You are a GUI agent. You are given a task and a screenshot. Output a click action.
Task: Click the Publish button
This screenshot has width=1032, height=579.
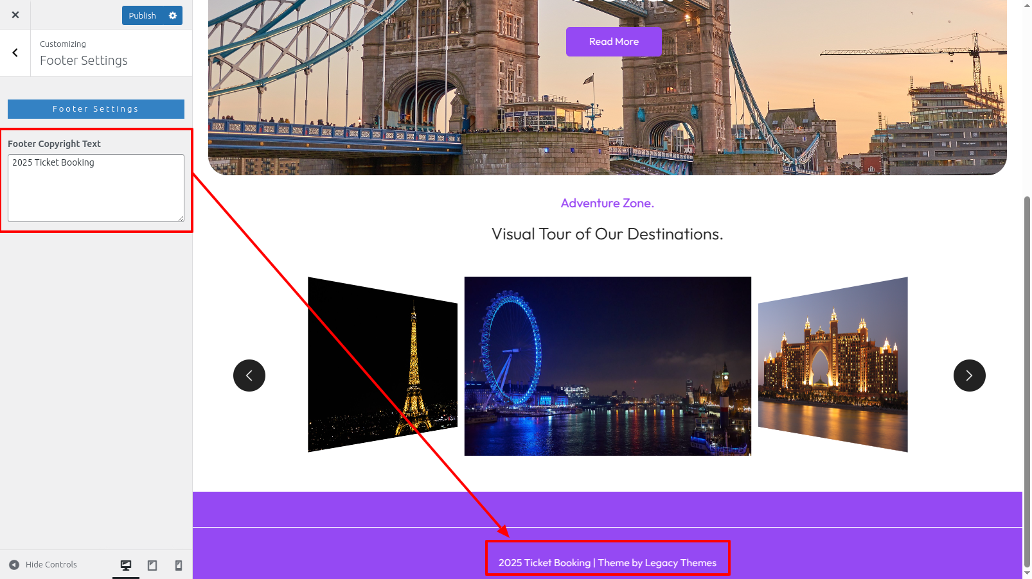coord(142,15)
